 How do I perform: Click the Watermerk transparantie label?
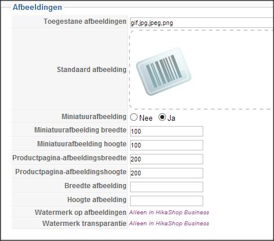tap(84, 224)
